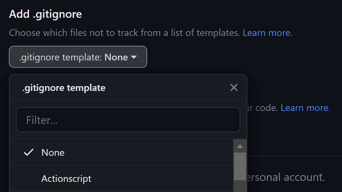Open Learn more link about .gitignore templates
The image size is (342, 192).
[267, 33]
